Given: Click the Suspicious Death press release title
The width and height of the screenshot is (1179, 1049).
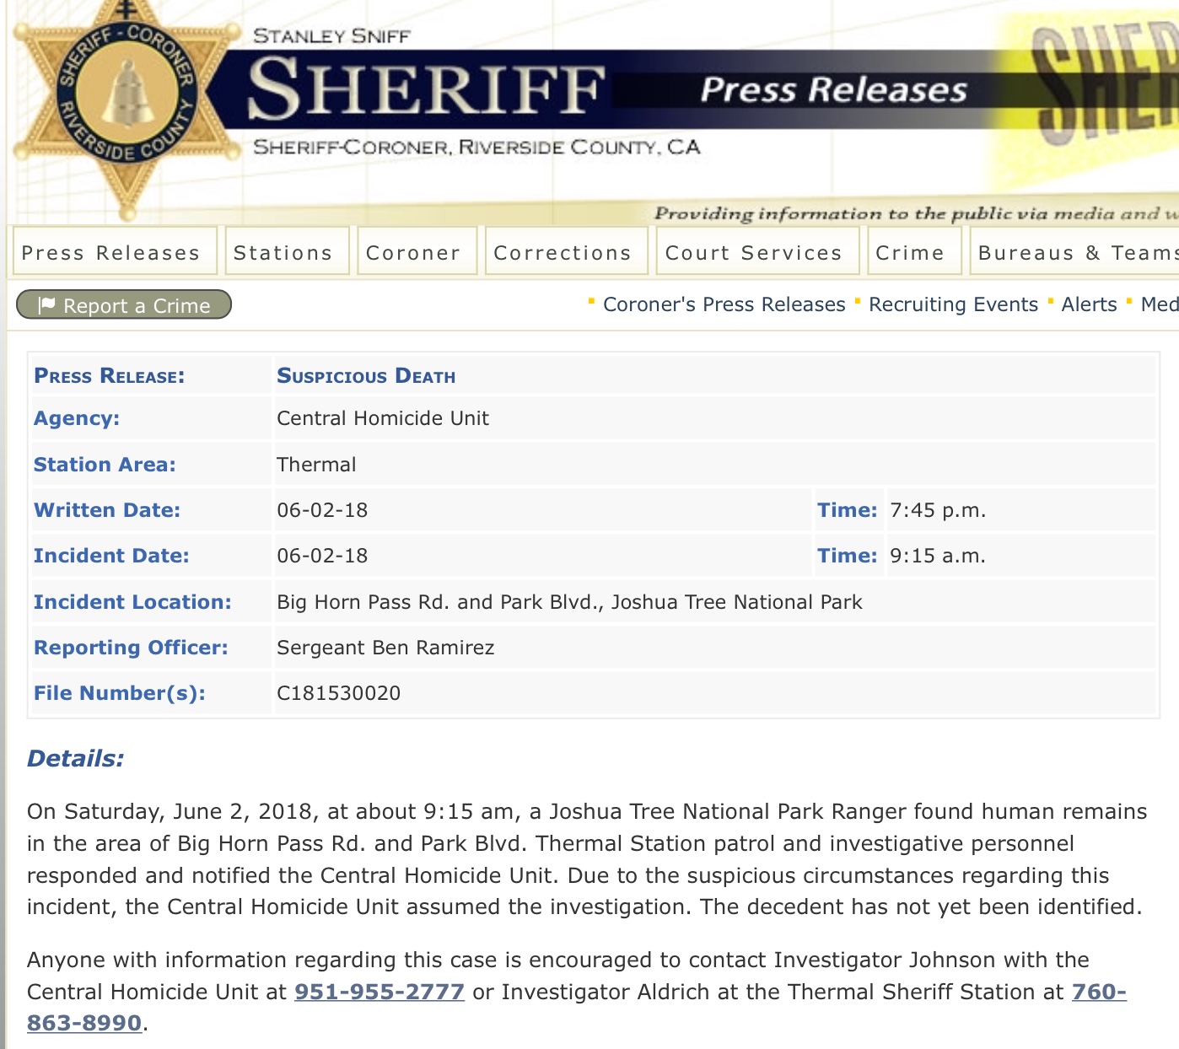Looking at the screenshot, I should click(366, 376).
